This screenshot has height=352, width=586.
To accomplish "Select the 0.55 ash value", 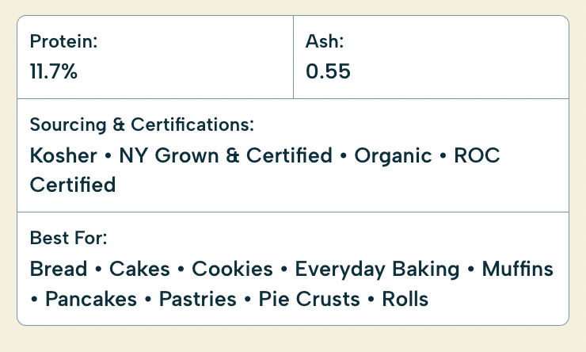I will (x=328, y=71).
